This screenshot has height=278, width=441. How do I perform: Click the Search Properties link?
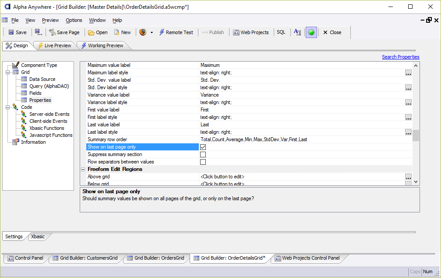(x=401, y=57)
